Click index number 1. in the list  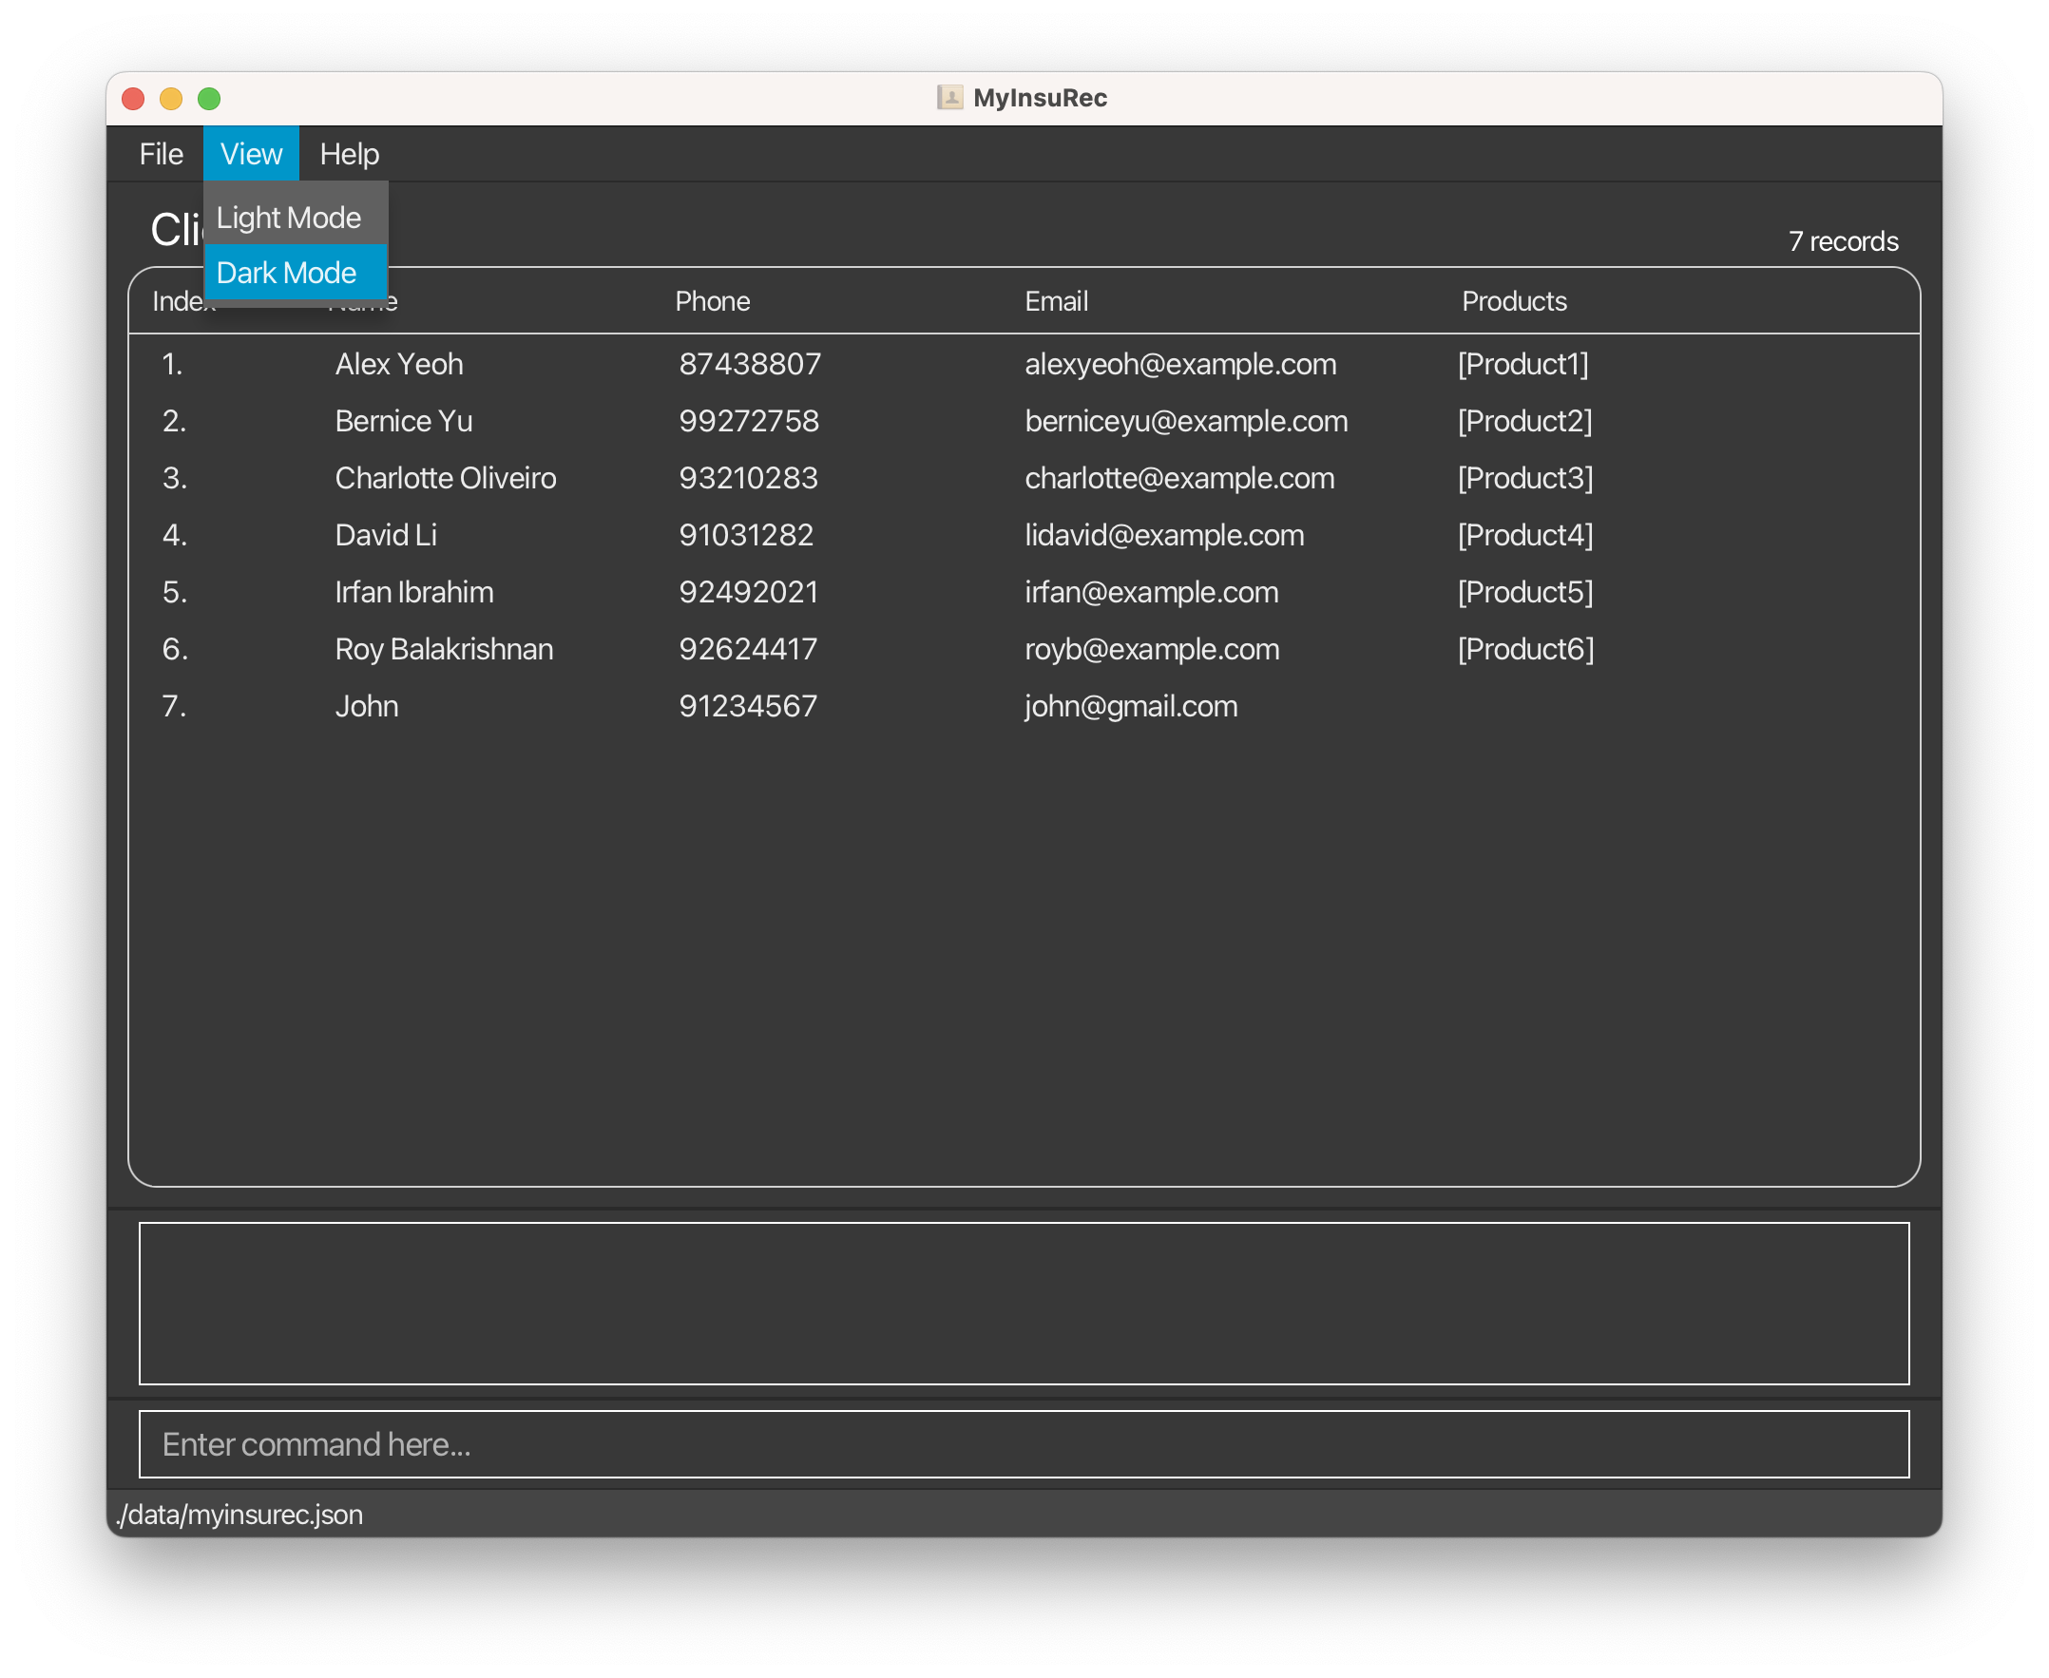(172, 365)
